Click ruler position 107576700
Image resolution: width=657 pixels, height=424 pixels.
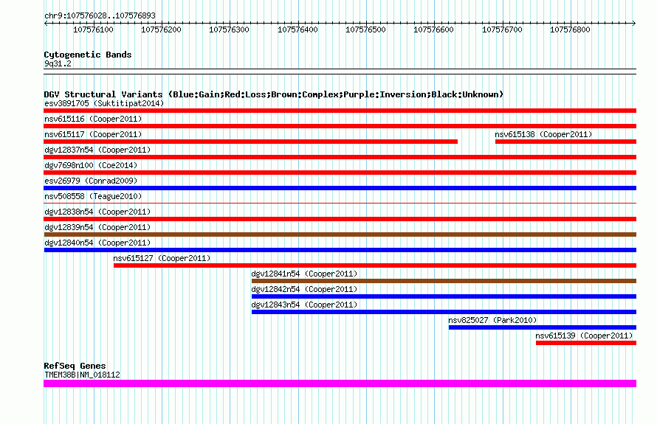point(502,29)
